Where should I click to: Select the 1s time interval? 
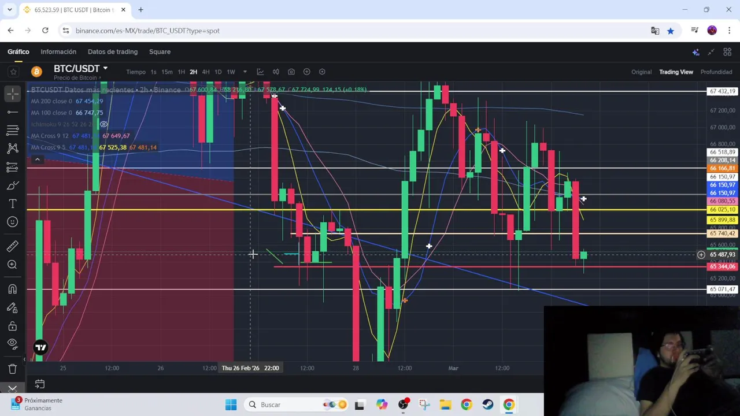(x=153, y=72)
